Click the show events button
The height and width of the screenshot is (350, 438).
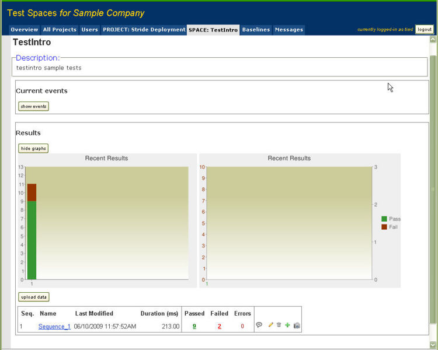[x=33, y=106]
